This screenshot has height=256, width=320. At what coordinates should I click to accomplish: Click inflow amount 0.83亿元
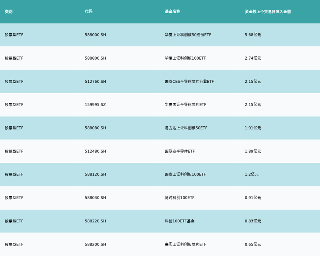pyautogui.click(x=253, y=221)
